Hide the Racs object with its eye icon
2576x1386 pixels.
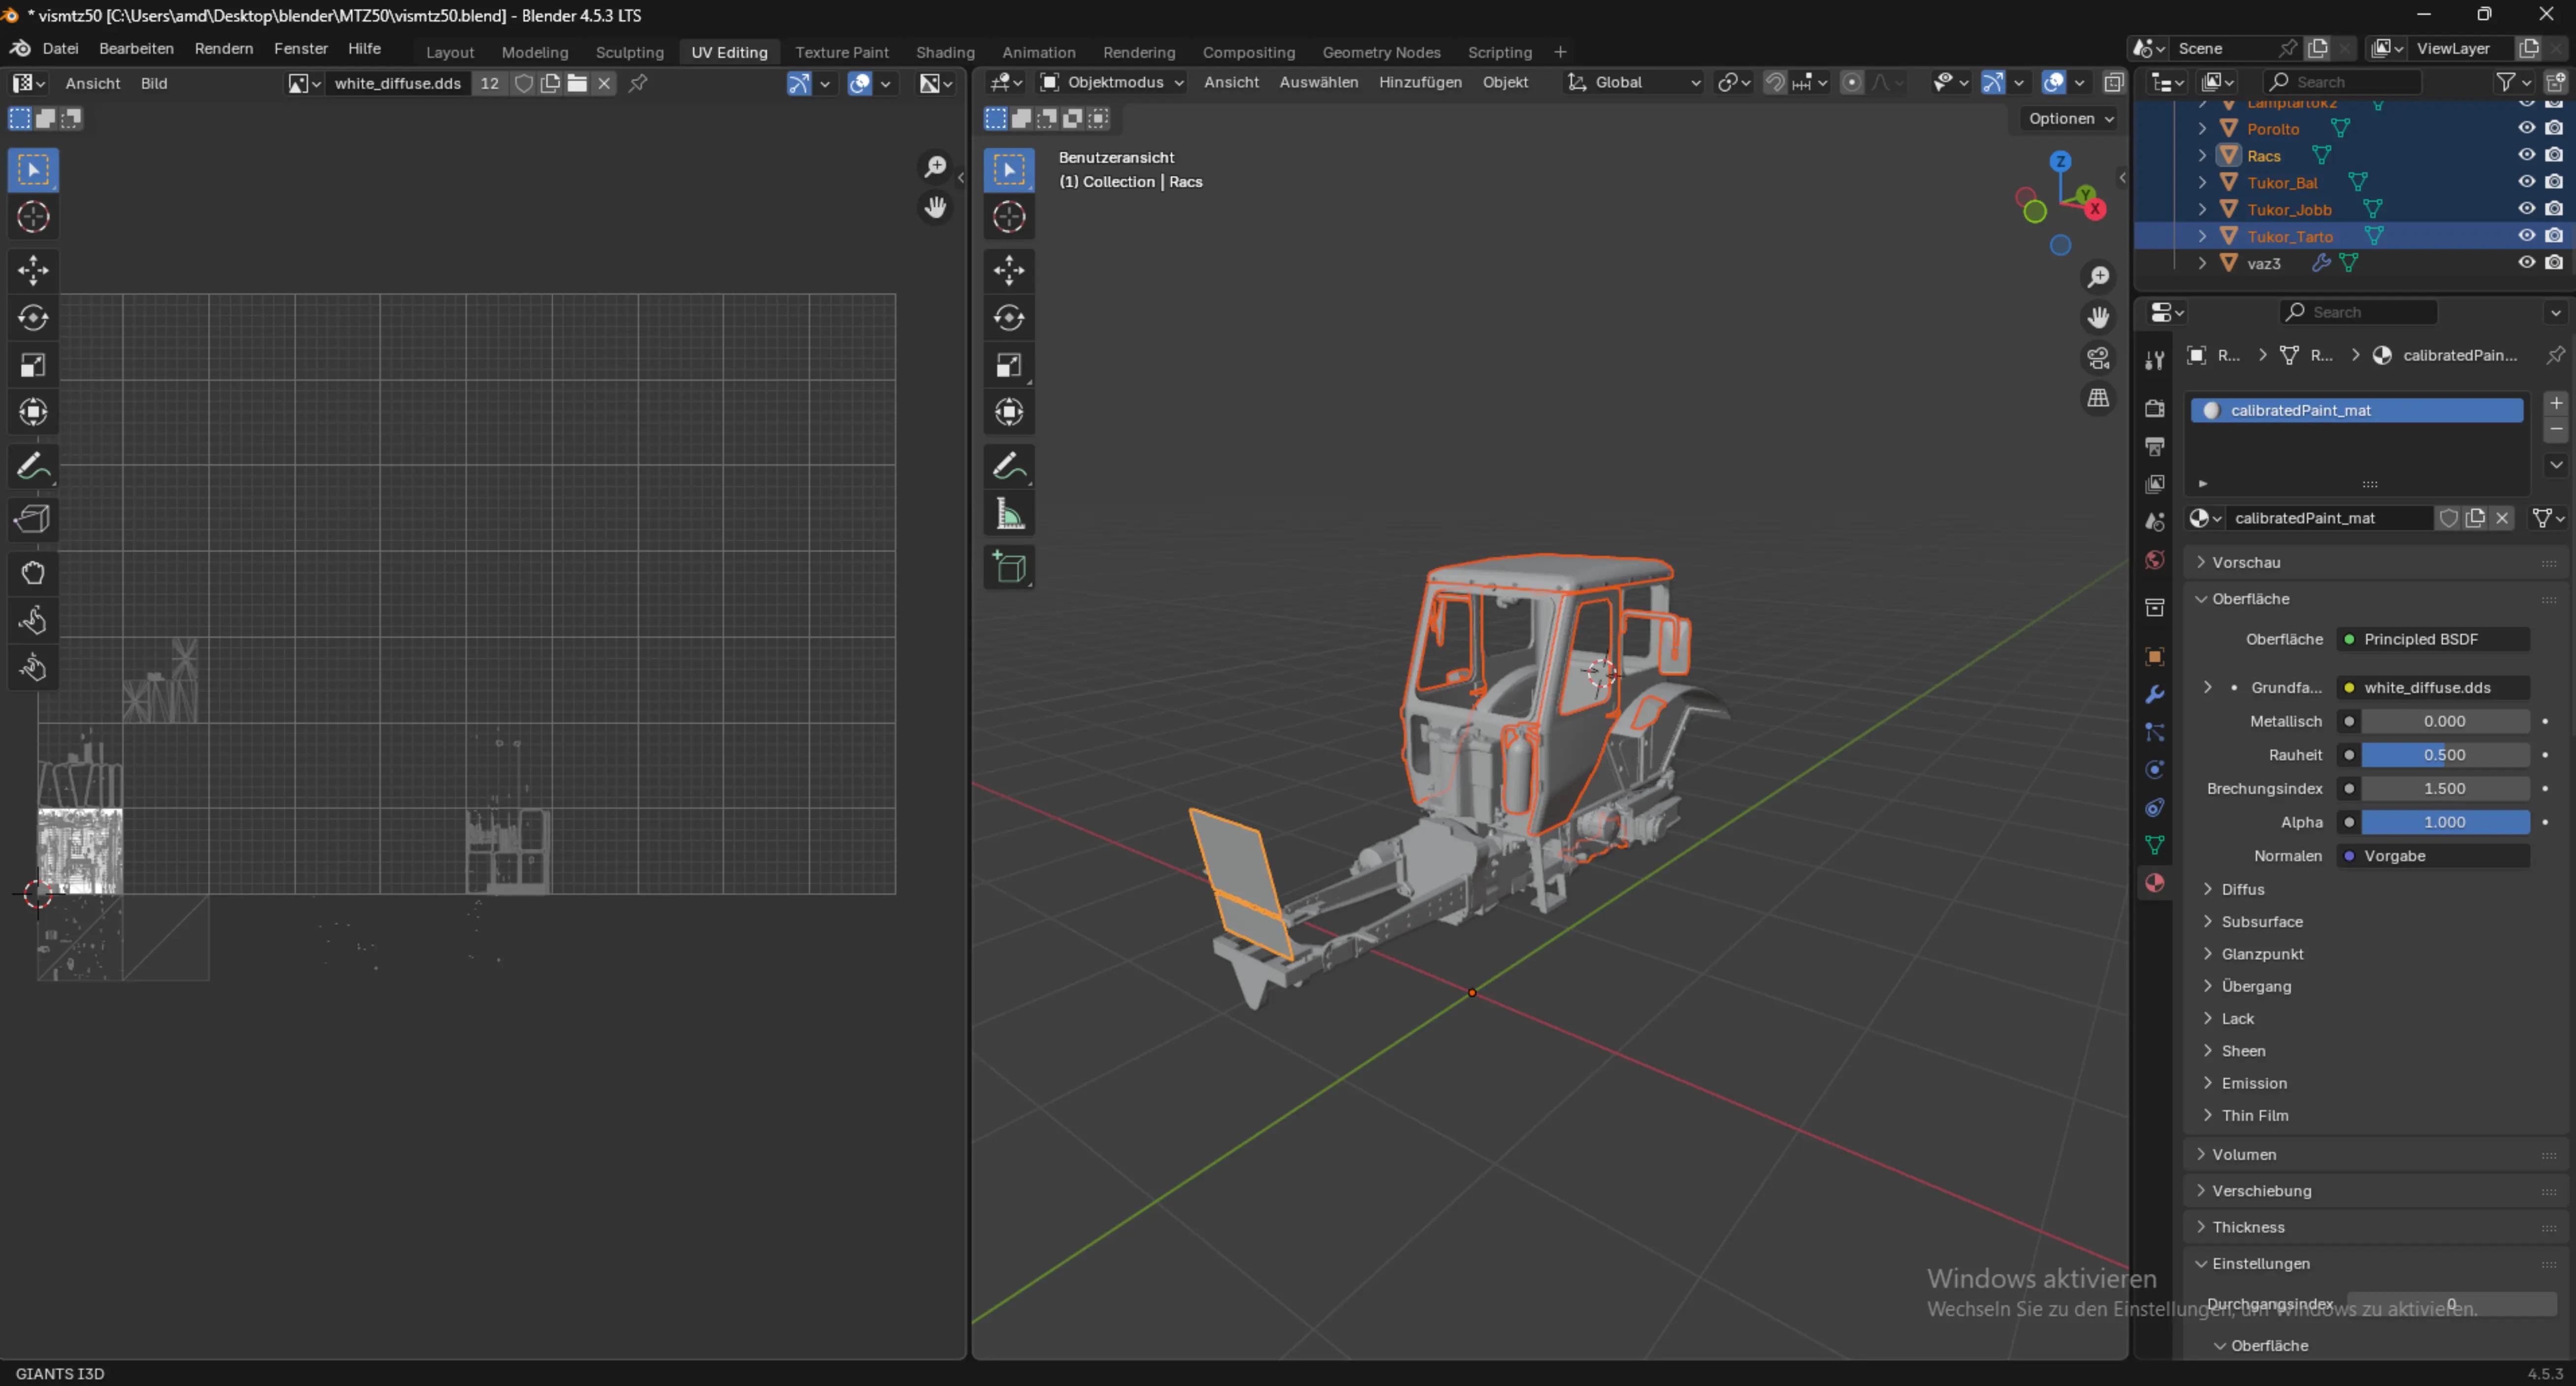[x=2526, y=155]
